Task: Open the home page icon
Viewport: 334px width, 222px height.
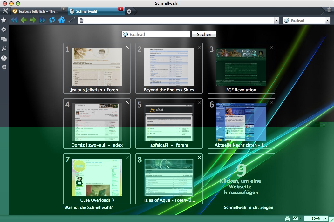Action: pos(61,20)
